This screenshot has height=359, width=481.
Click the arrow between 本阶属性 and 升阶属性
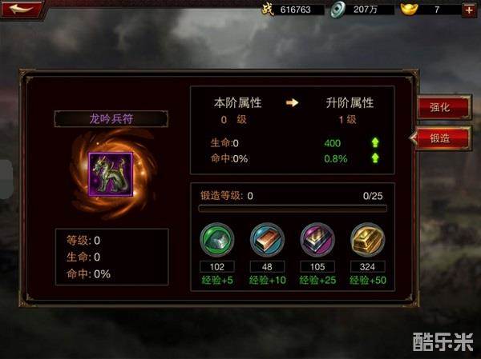[292, 102]
